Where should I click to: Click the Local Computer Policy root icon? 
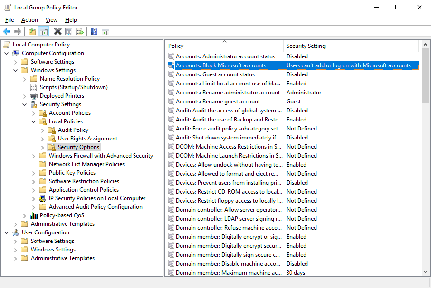(7, 45)
